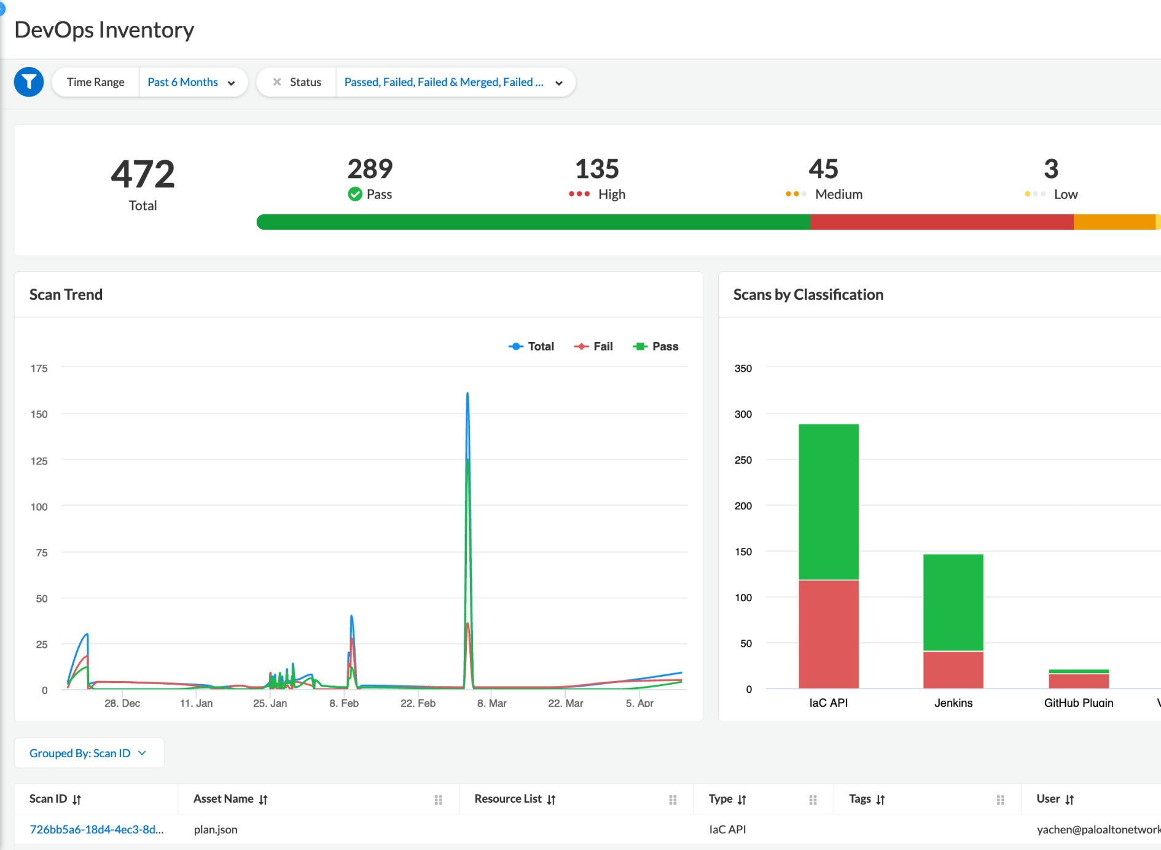Click the Resource List column grip icon
This screenshot has height=850, width=1161.
(x=673, y=800)
